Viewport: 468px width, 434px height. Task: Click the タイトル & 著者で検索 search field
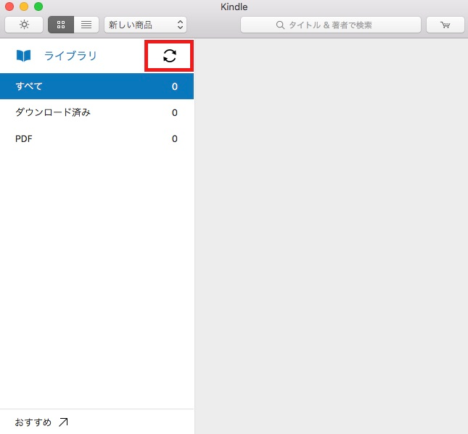(x=331, y=25)
